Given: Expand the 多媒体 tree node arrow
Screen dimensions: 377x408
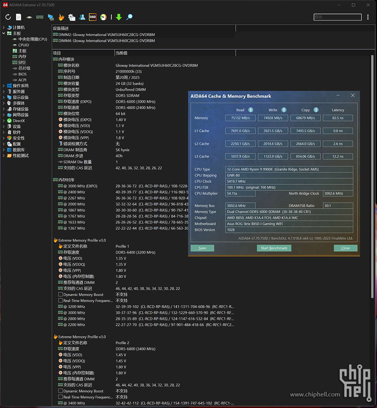Looking at the screenshot, I should (x=3, y=103).
